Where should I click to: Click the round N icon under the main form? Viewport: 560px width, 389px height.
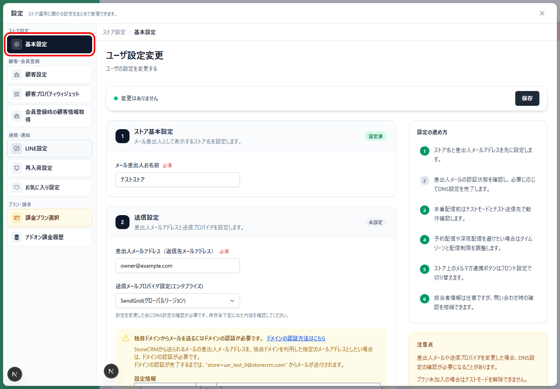111,371
